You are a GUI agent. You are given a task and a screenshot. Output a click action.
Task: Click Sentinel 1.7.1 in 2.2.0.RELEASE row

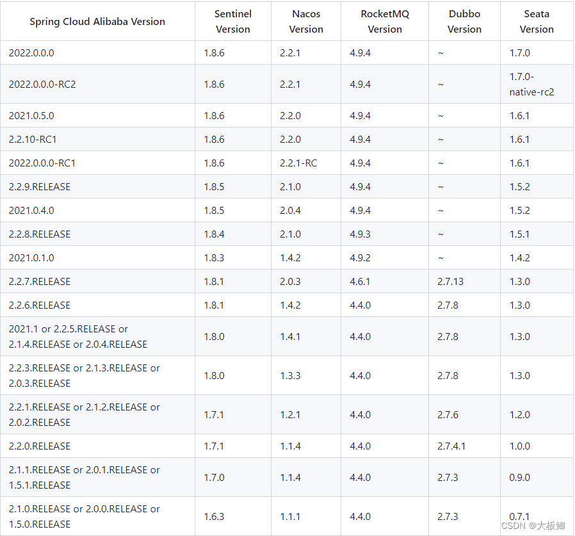pos(214,446)
